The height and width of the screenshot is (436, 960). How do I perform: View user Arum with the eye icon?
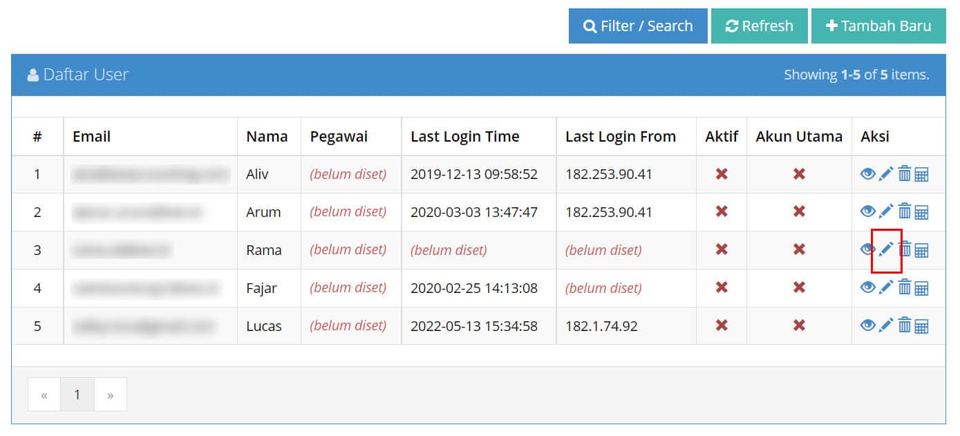tap(868, 211)
